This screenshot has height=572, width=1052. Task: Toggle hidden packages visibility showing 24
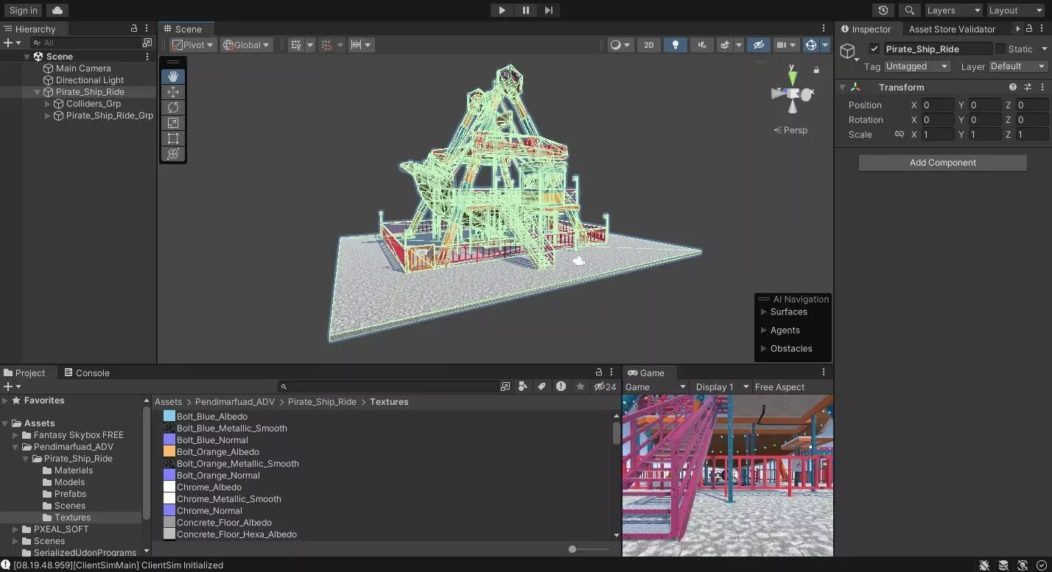(x=606, y=386)
